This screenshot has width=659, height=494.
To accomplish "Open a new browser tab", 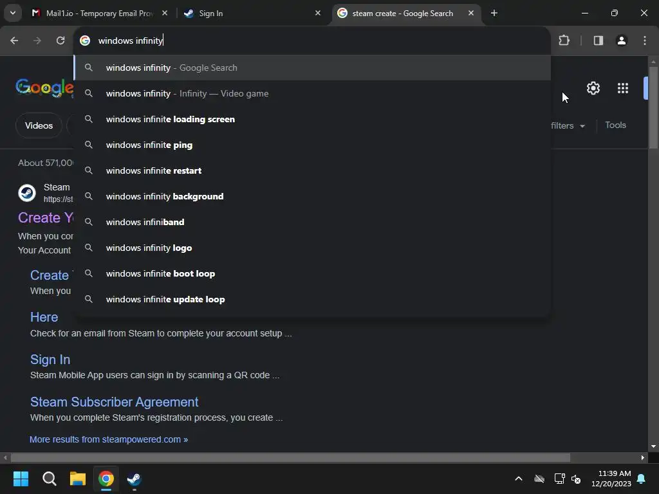I will pos(494,13).
